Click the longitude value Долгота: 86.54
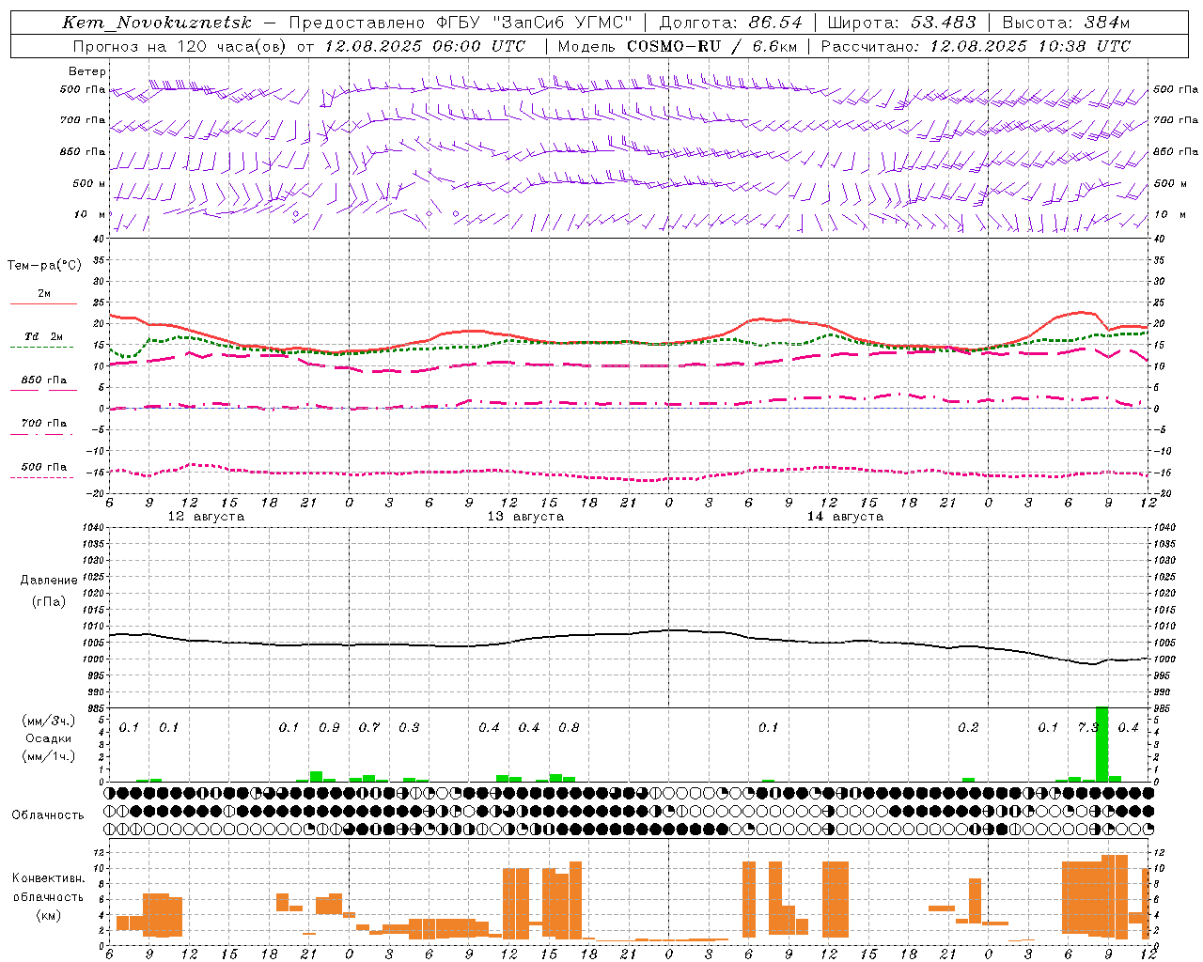Screen dimensions: 1203x962 (731, 23)
